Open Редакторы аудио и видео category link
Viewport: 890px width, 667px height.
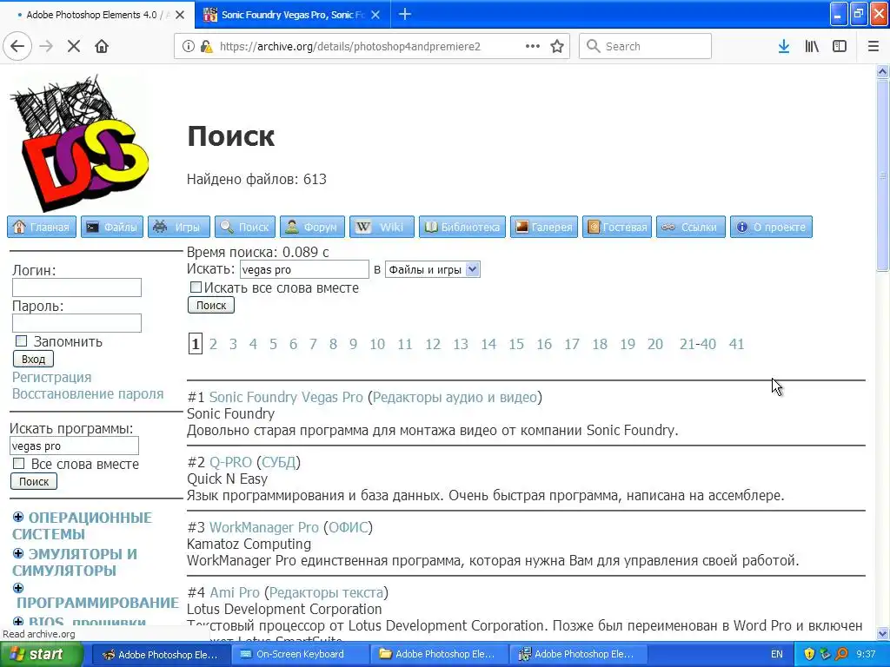455,397
